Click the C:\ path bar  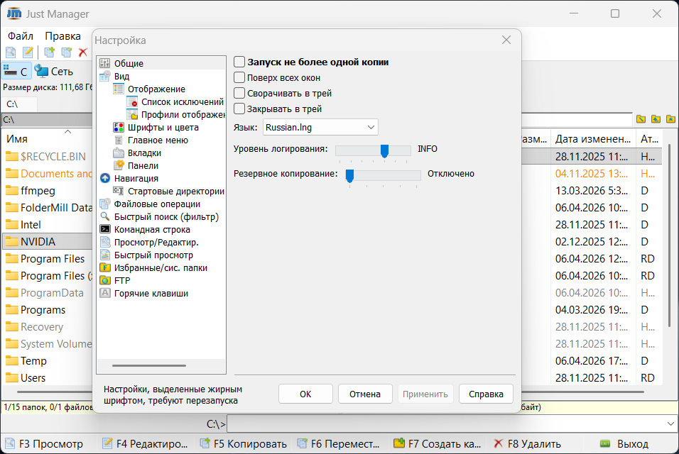coord(47,120)
